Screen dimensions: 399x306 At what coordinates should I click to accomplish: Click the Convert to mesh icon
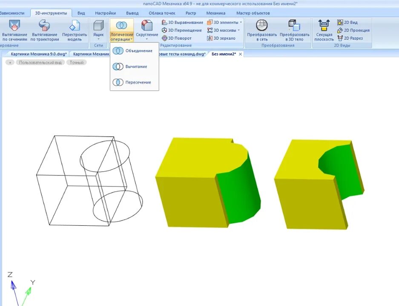(261, 26)
